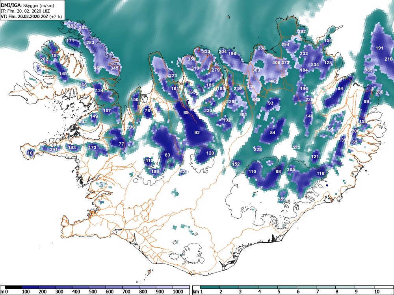Pick the teal swatch between km 5 and 6
The width and height of the screenshot is (394, 295).
287,287
